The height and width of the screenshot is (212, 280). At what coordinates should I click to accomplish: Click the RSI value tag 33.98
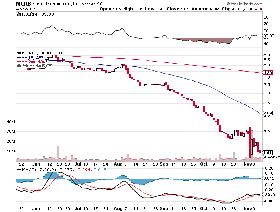(x=268, y=36)
